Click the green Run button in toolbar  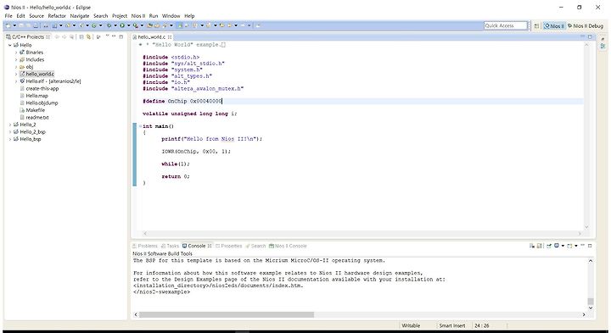(122, 25)
